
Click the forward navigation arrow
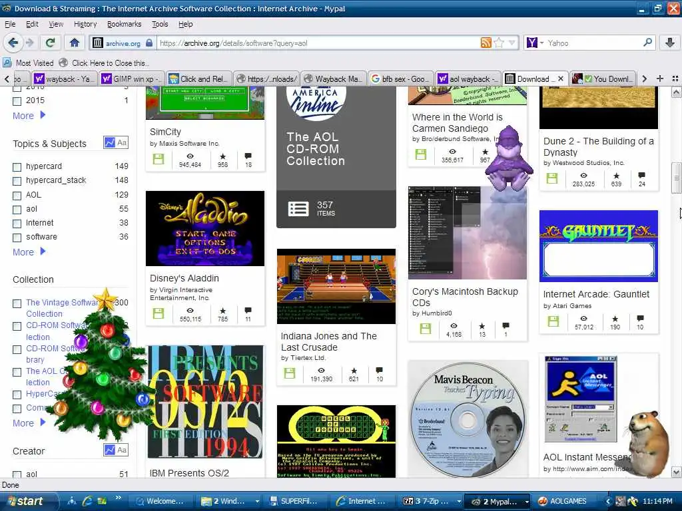(29, 43)
